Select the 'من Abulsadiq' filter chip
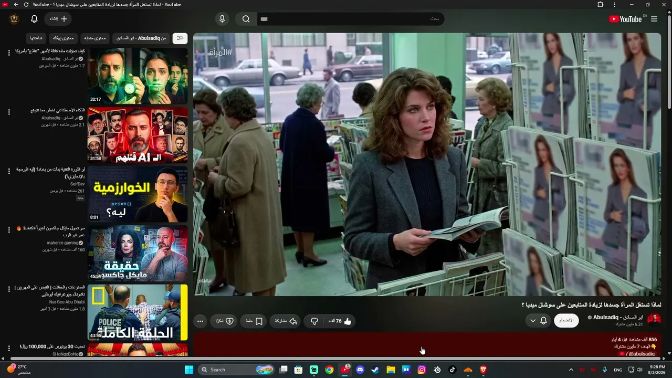The width and height of the screenshot is (672, 378). click(x=141, y=38)
